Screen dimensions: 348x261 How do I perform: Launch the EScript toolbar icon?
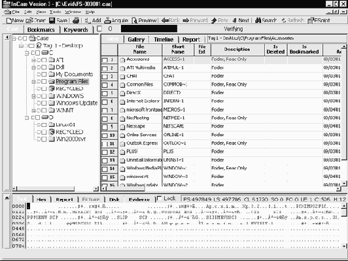click(311, 21)
